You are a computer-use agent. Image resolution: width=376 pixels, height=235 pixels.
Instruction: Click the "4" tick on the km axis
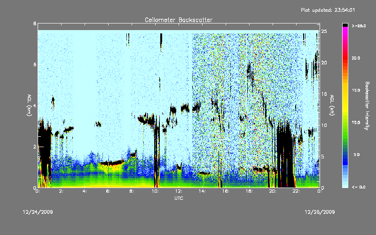(35, 105)
